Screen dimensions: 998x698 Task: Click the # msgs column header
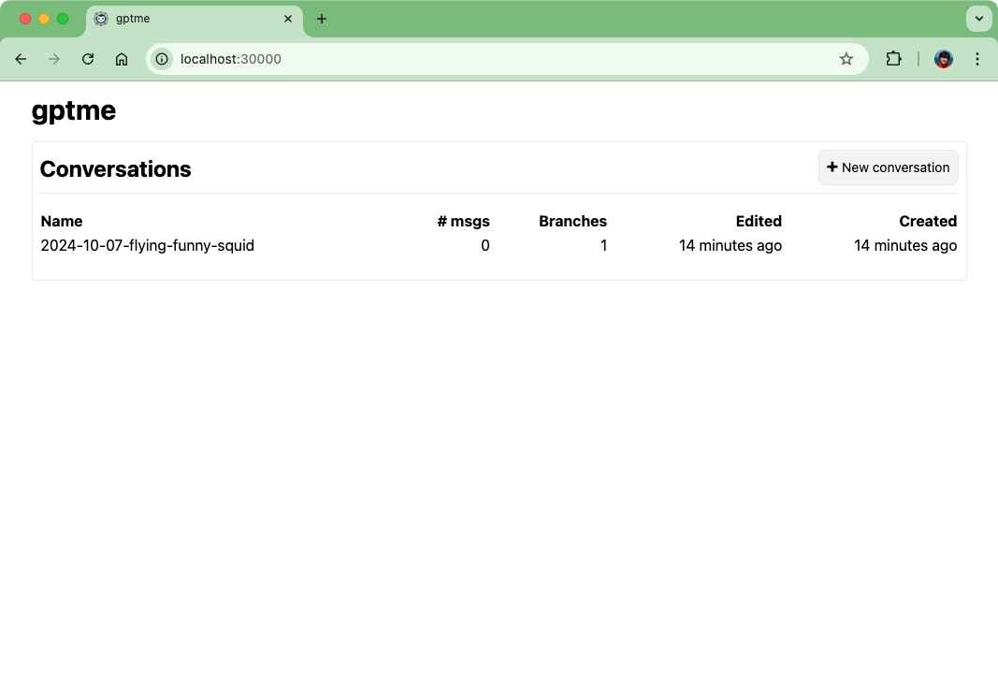coord(463,221)
